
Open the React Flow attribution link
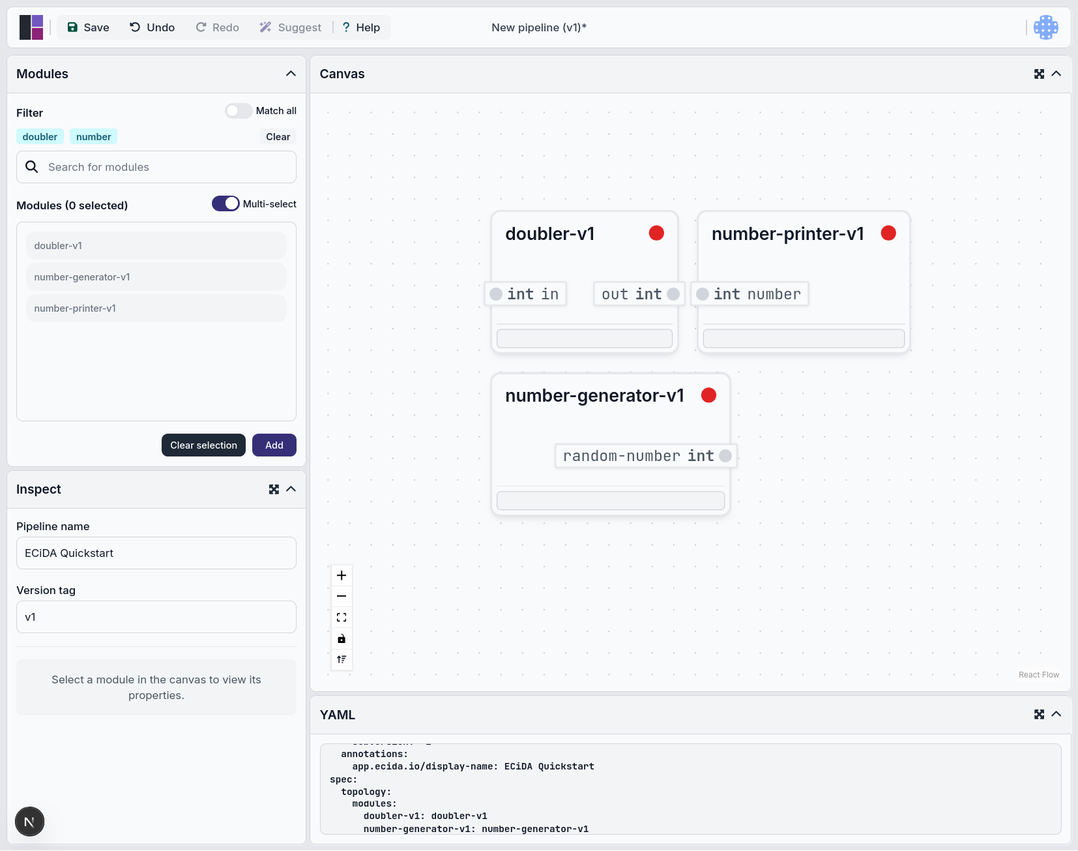coord(1039,675)
